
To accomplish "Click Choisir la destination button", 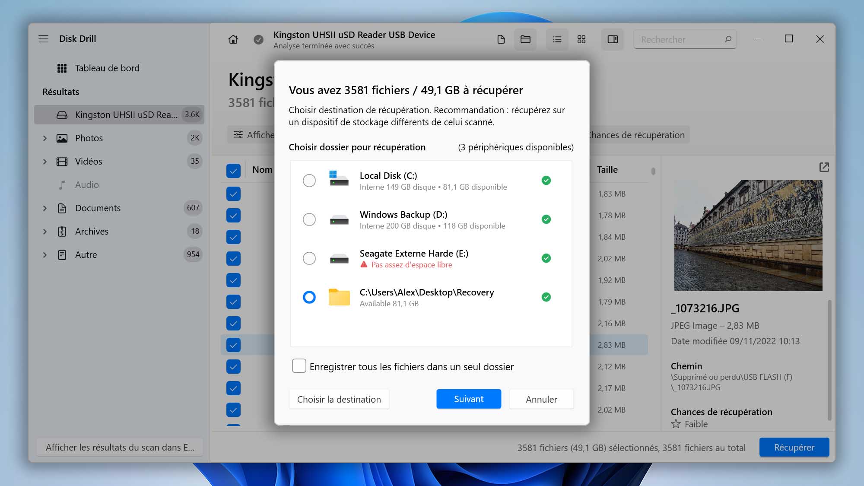I will pos(339,399).
